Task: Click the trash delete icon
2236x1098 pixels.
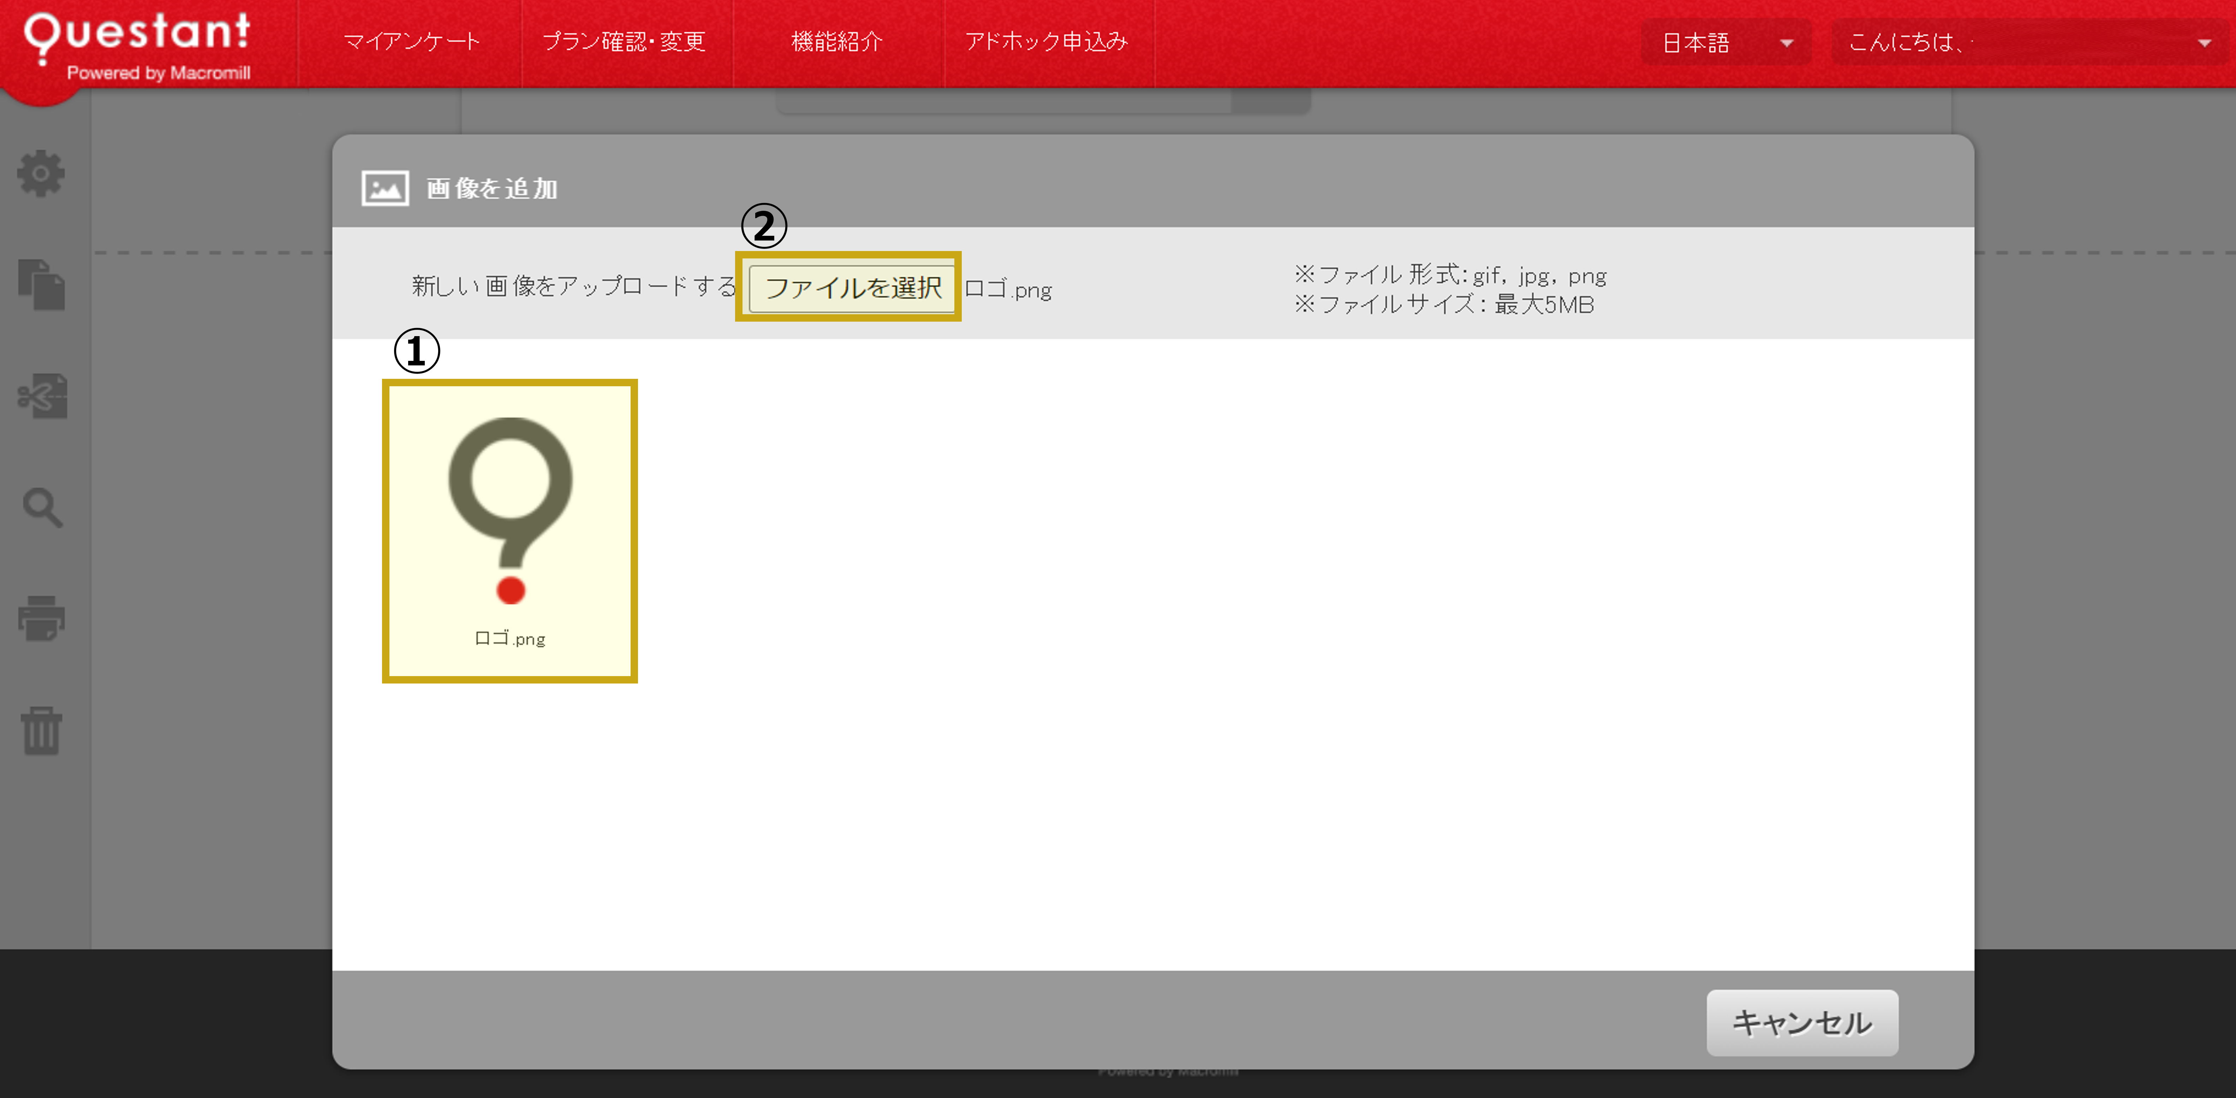Action: pyautogui.click(x=42, y=731)
